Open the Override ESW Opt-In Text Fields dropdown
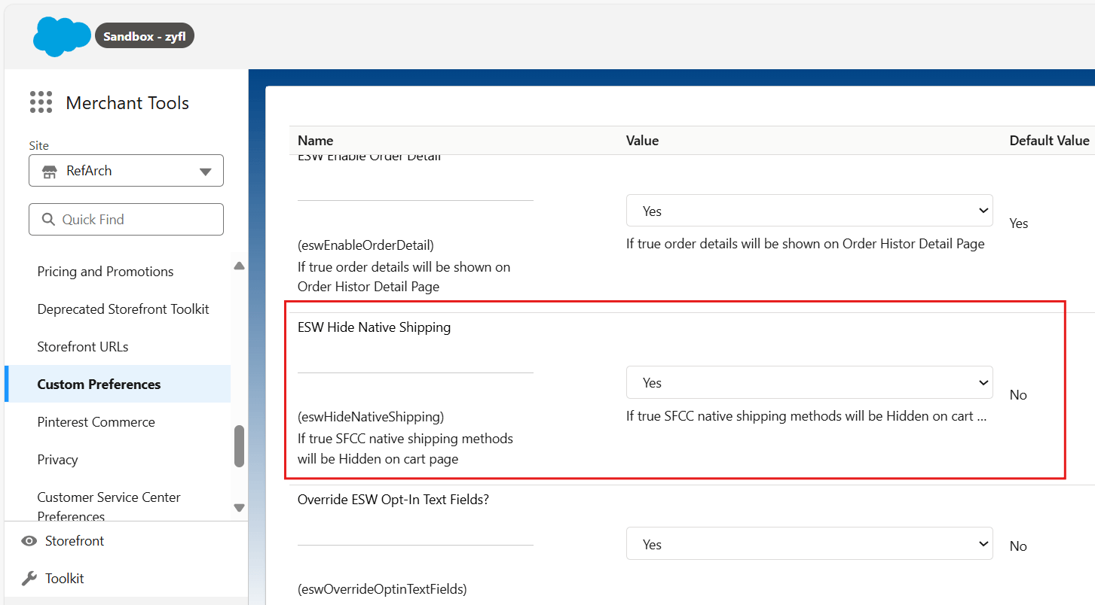Viewport: 1095px width, 605px height. click(x=809, y=545)
